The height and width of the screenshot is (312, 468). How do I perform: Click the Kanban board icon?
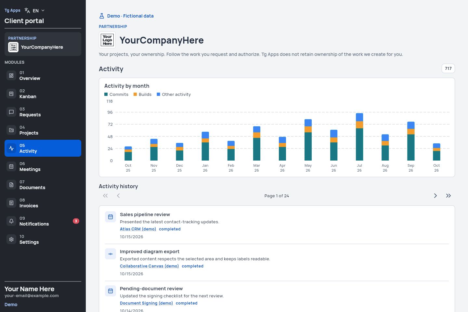click(x=11, y=94)
